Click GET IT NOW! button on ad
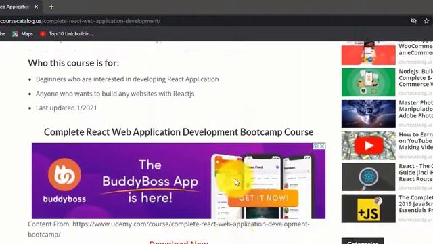Viewport: 433px width, 244px height. tap(263, 198)
